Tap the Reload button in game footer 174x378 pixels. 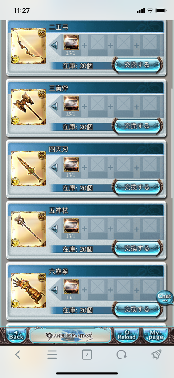click(127, 335)
